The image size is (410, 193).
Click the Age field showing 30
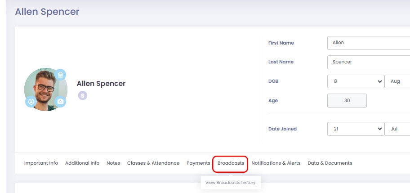(x=347, y=101)
